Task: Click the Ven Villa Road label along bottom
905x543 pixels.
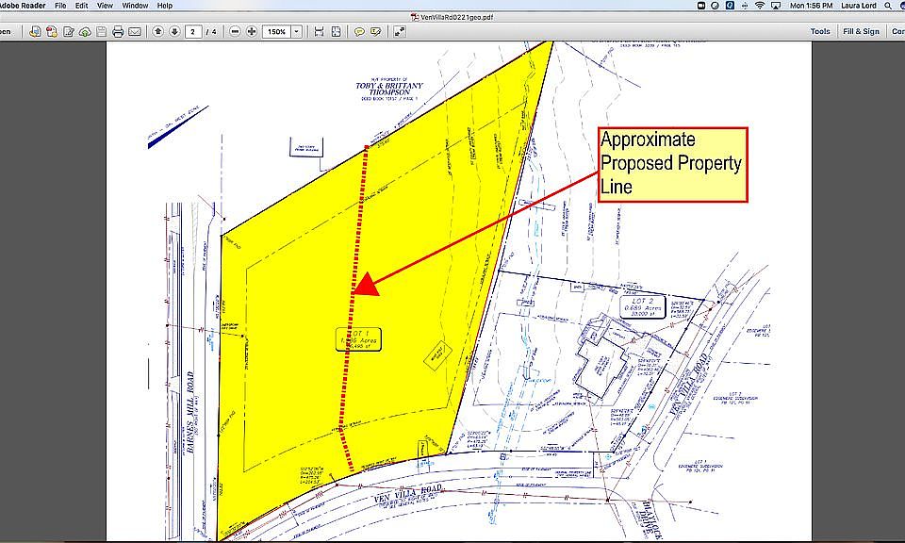Action: point(408,494)
